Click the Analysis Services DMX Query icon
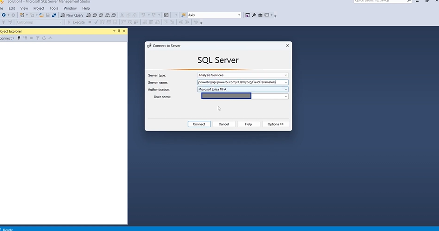 click(x=101, y=15)
